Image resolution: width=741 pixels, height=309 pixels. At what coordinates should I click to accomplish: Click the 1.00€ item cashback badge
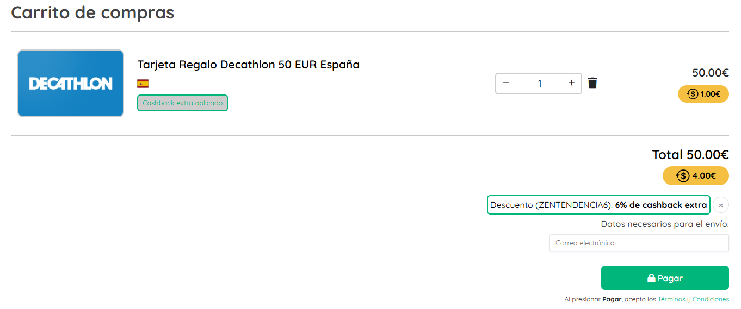pos(703,94)
